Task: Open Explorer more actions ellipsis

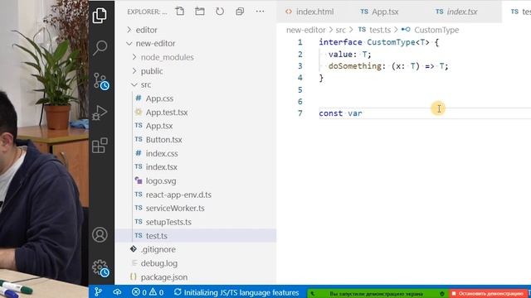Action: click(260, 12)
